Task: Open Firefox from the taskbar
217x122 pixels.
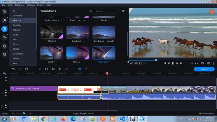Action: (63, 119)
